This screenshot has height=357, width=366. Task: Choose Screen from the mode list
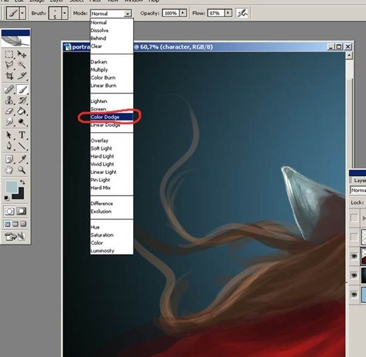pyautogui.click(x=111, y=109)
